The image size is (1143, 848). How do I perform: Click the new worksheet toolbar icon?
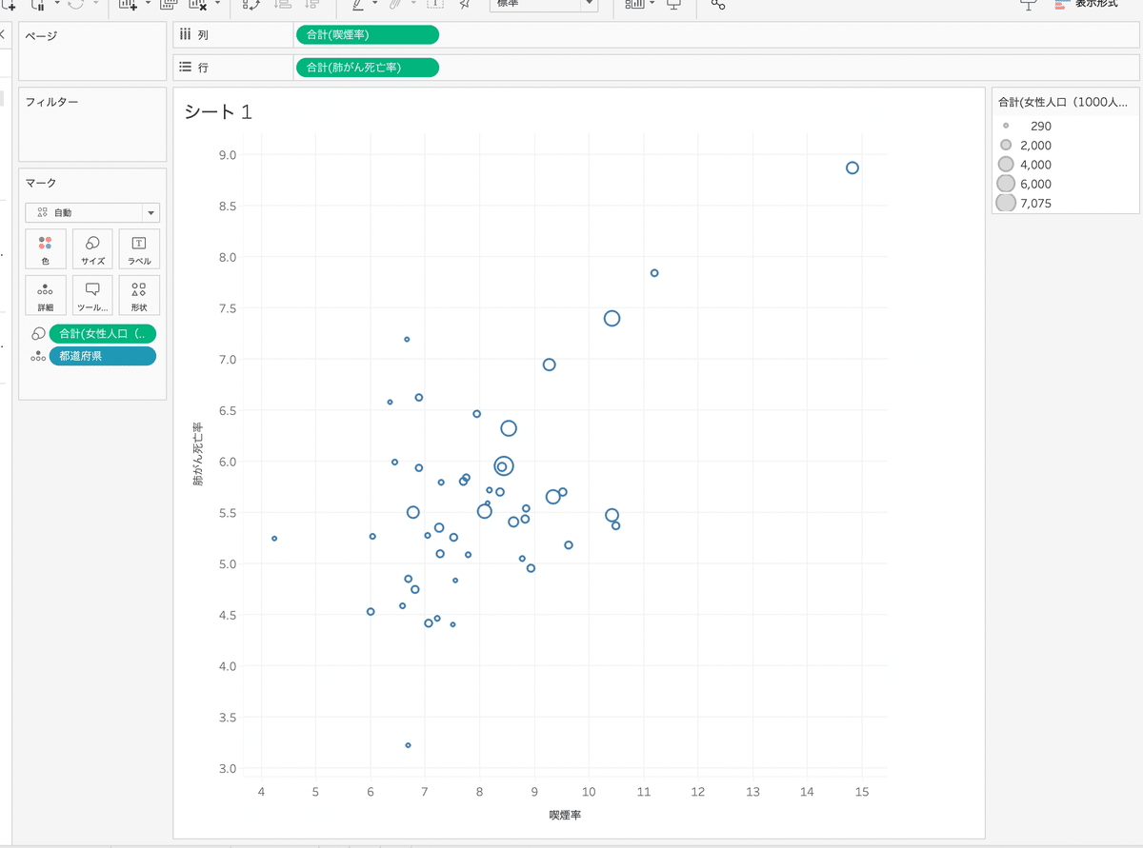click(128, 5)
